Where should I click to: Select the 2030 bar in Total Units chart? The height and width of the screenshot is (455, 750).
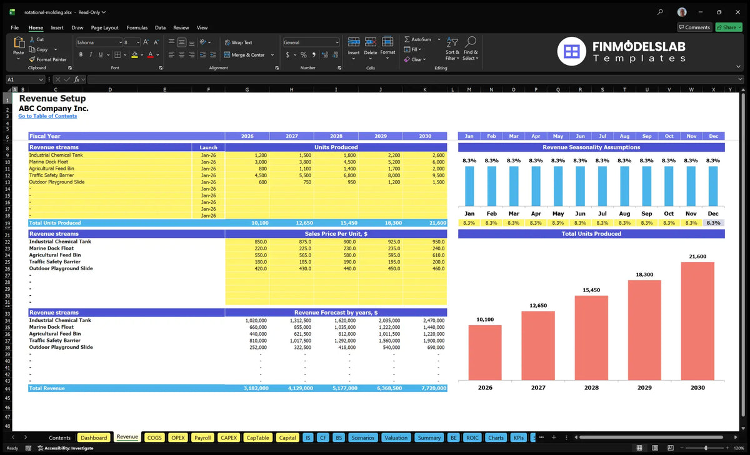point(697,321)
